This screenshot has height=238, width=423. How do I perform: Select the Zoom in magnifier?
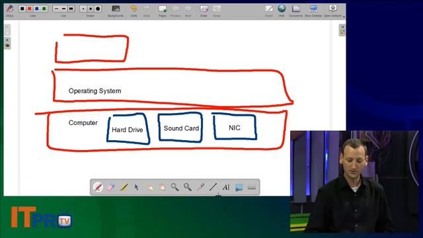click(174, 186)
